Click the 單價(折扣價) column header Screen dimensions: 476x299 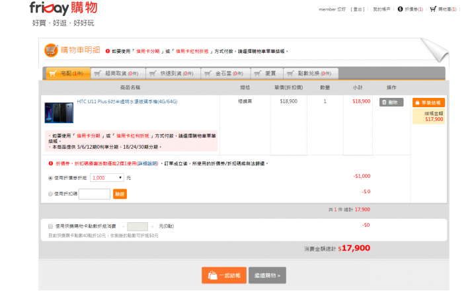tap(289, 87)
